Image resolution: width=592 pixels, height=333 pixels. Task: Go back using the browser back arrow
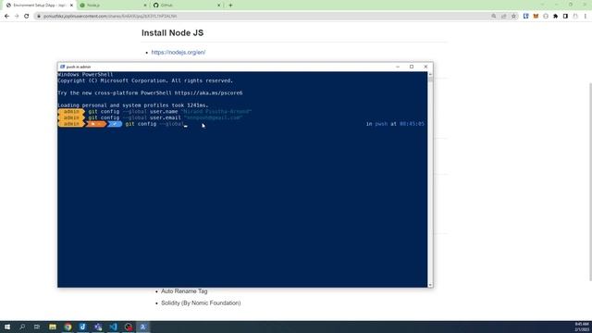(6, 17)
